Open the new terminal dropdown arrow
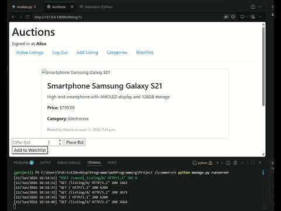This screenshot has width=281, height=211. [x=222, y=163]
